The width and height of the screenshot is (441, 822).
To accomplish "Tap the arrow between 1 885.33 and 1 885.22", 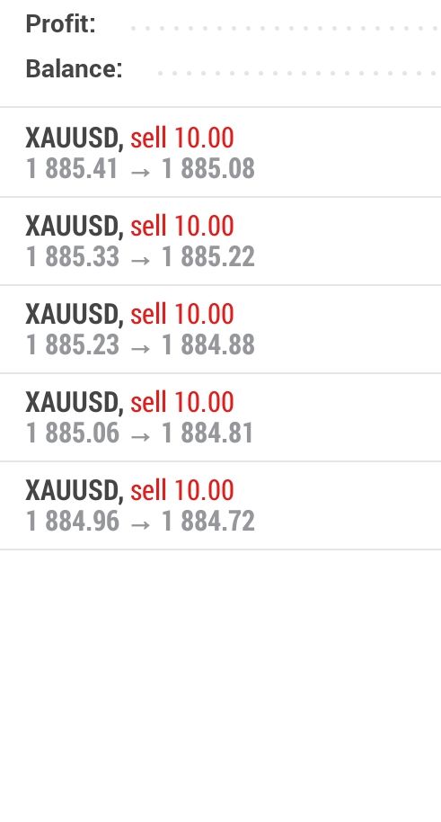I will [140, 259].
